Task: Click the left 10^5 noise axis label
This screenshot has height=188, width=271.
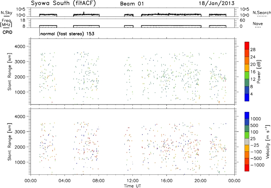Action: [21, 10]
